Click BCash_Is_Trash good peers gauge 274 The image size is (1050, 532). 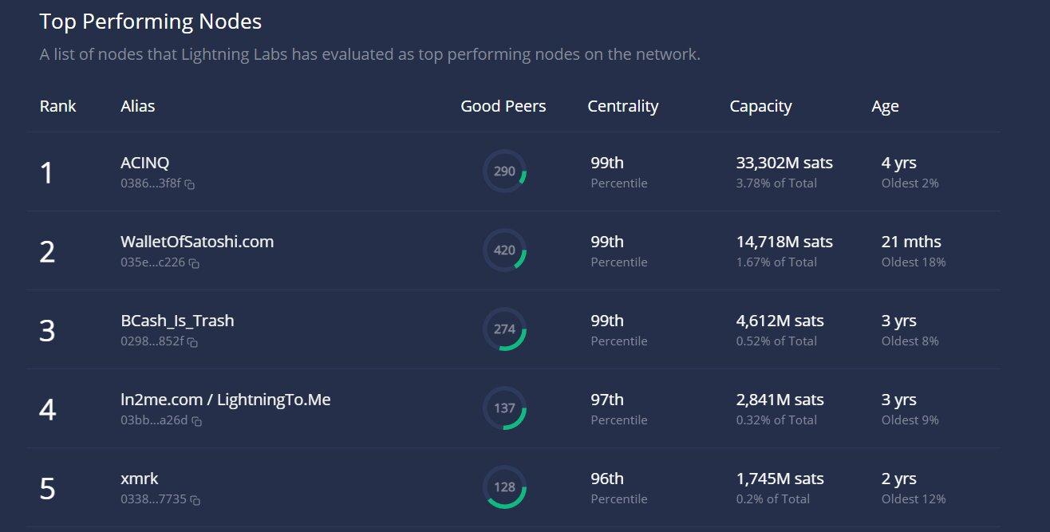(504, 329)
